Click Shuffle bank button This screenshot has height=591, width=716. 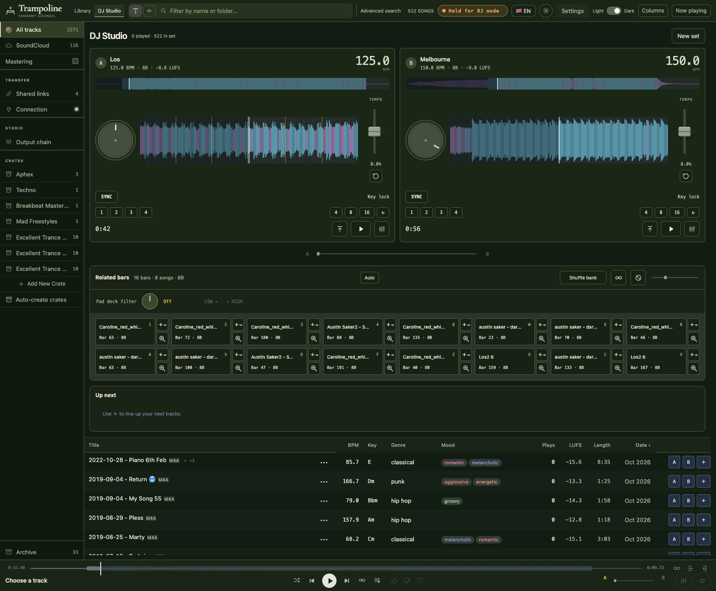583,278
